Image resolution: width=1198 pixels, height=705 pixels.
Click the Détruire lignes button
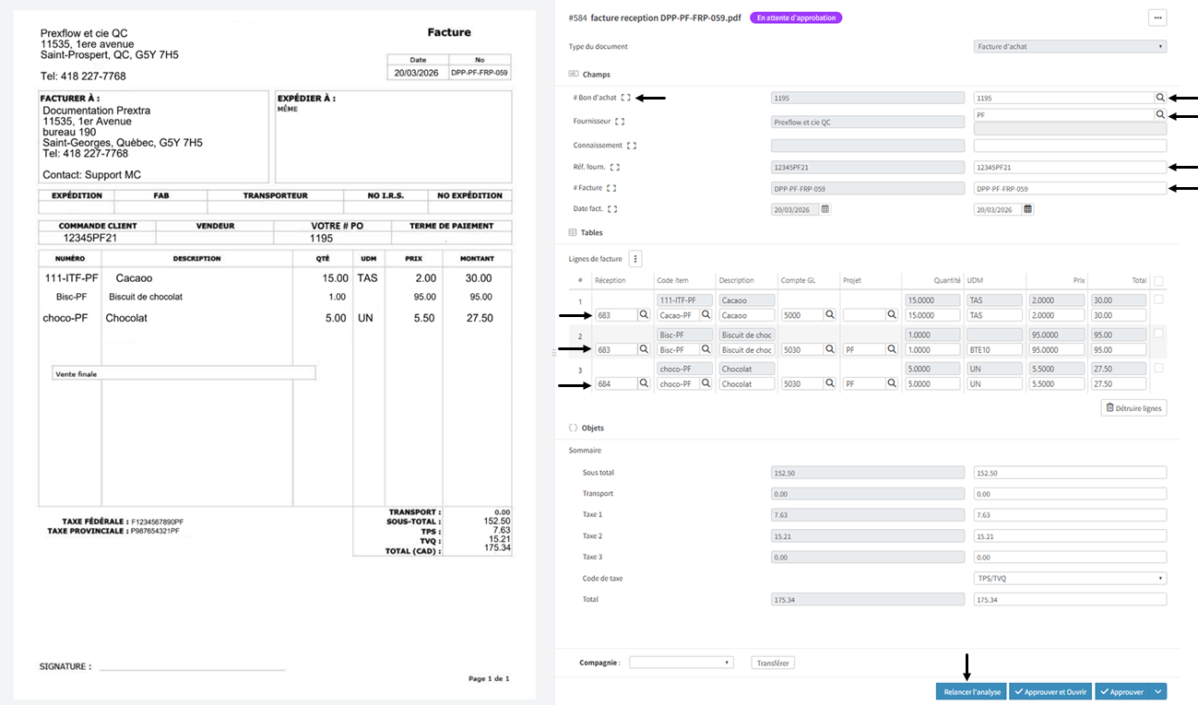click(1133, 407)
